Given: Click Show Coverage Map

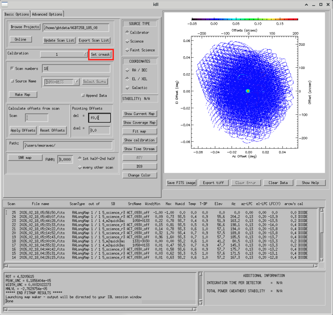Looking at the screenshot, I should tap(140, 122).
